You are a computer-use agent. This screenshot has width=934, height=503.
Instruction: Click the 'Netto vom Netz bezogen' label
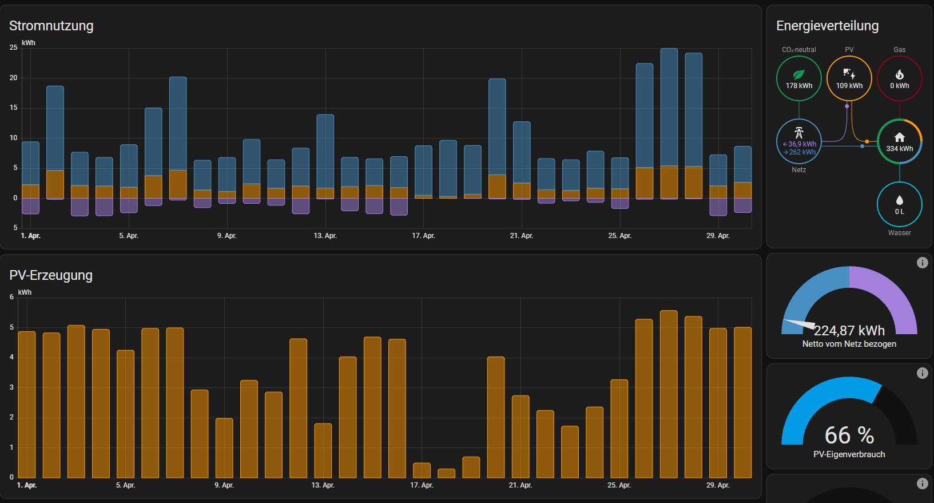click(849, 344)
